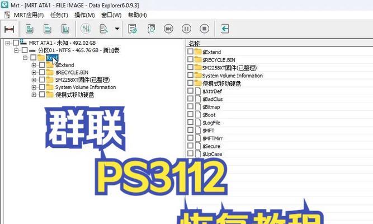Click the document with gear toolbar icon
This screenshot has width=373, height=224.
click(133, 29)
